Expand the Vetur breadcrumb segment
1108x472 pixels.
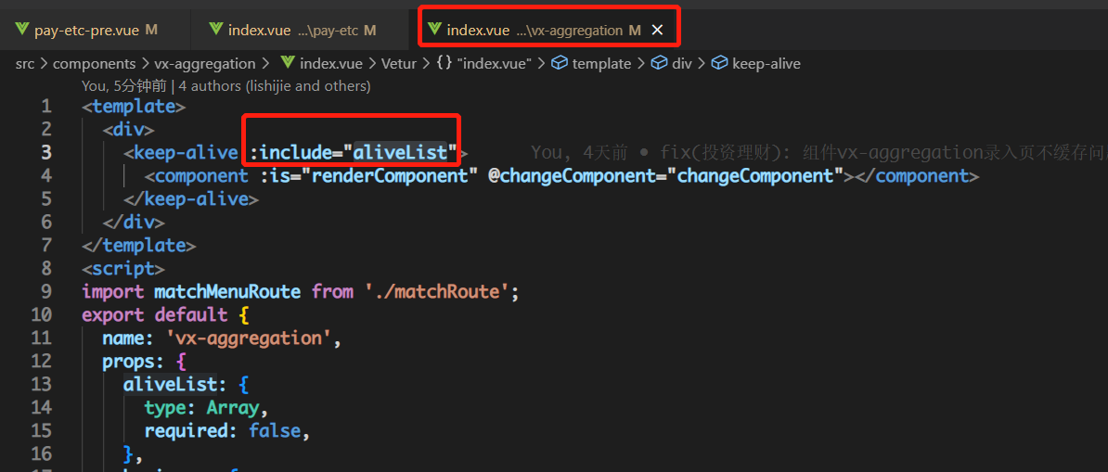400,64
